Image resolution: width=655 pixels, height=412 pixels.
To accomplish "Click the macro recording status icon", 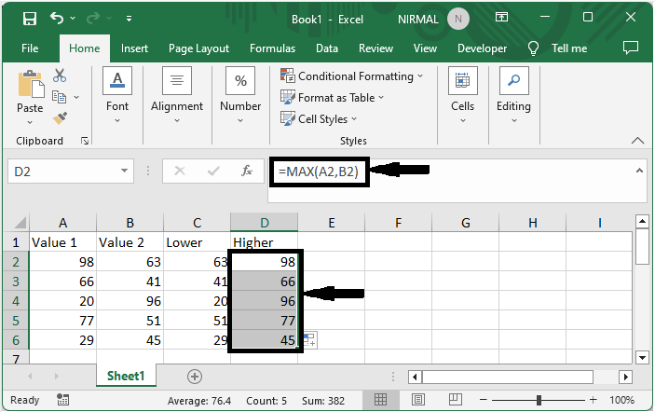I will [x=62, y=400].
